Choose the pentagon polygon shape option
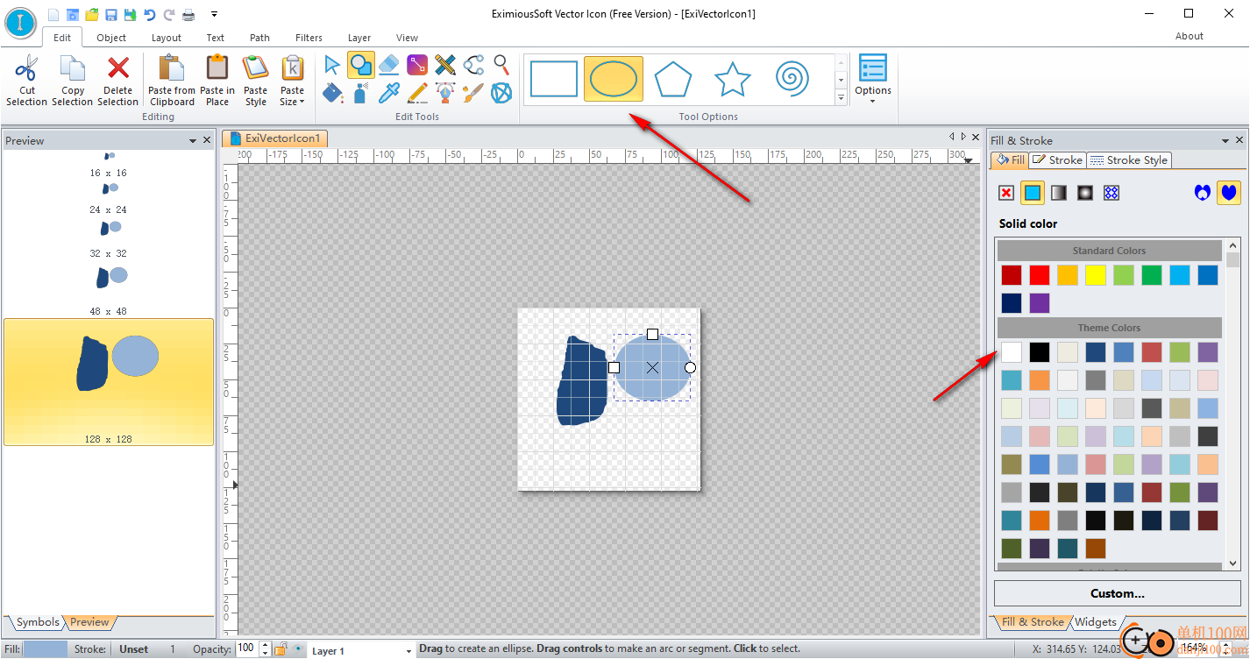1250x659 pixels. [673, 79]
